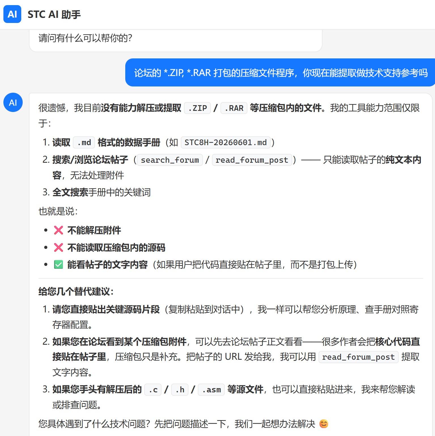Click the '.ZIP' code tag
This screenshot has height=436, width=435.
pyautogui.click(x=198, y=108)
